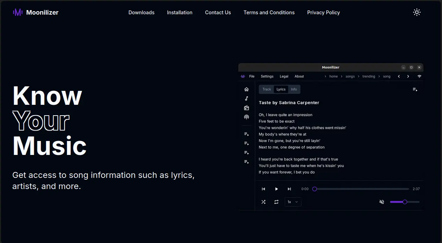Go to Contact Us page
Image resolution: width=442 pixels, height=243 pixels.
tap(218, 13)
